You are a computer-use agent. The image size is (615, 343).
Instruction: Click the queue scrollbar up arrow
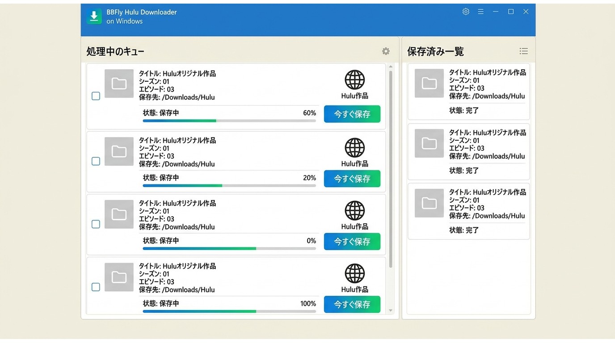coord(391,67)
